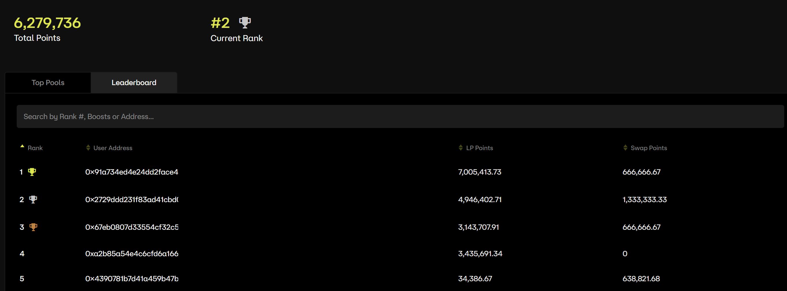Click the User Address sort arrows
Viewport: 787px width, 291px height.
pyautogui.click(x=88, y=148)
